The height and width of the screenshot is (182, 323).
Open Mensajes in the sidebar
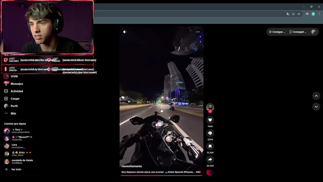(x=17, y=84)
